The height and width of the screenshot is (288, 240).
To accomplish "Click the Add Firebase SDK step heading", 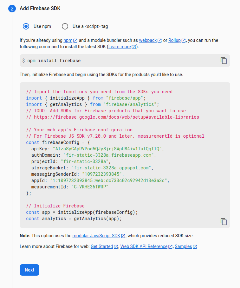I will coord(40,9).
